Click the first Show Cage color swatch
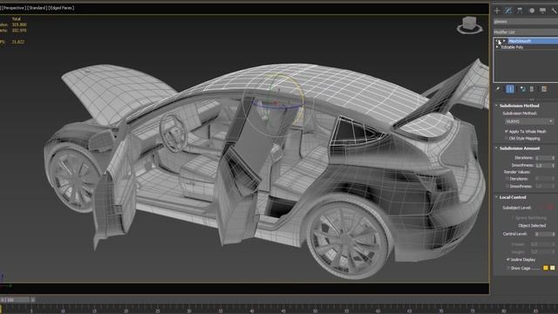 (546, 268)
